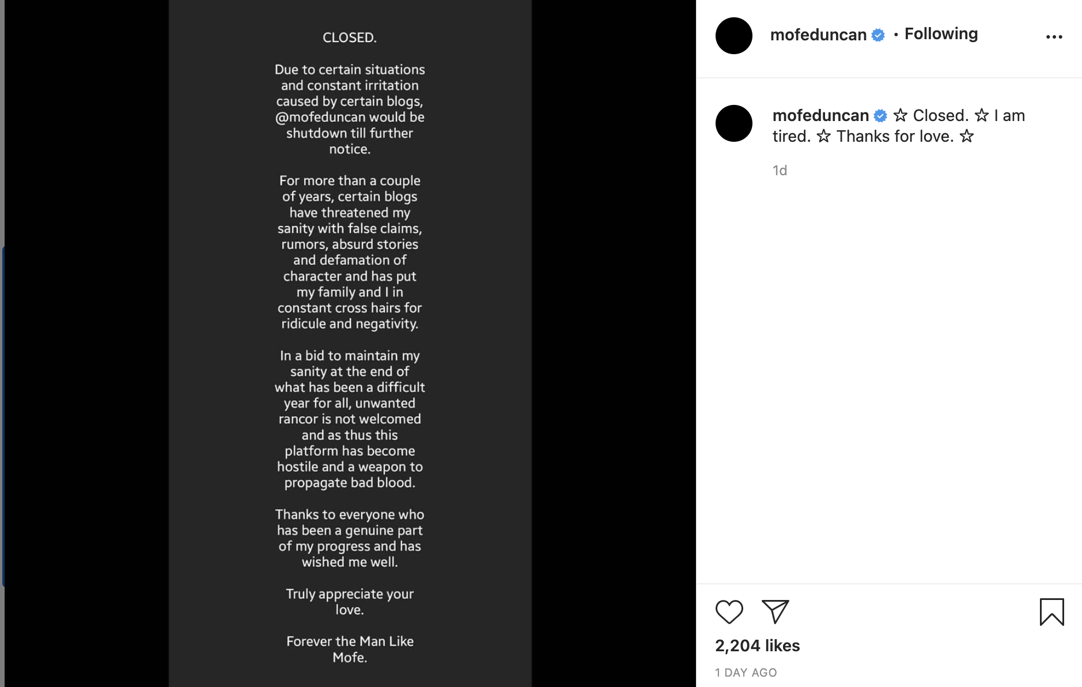Like the post with the heart icon
Viewport: 1082px width, 687px height.
(x=729, y=612)
